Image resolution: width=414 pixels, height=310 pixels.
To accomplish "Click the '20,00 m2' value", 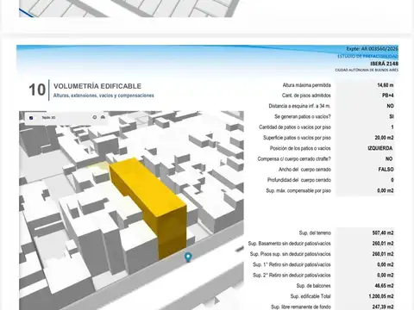I will pyautogui.click(x=384, y=138).
